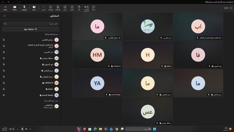234x132 pixels.
Task: Click the participant name search field
Action: [x=31, y=24]
